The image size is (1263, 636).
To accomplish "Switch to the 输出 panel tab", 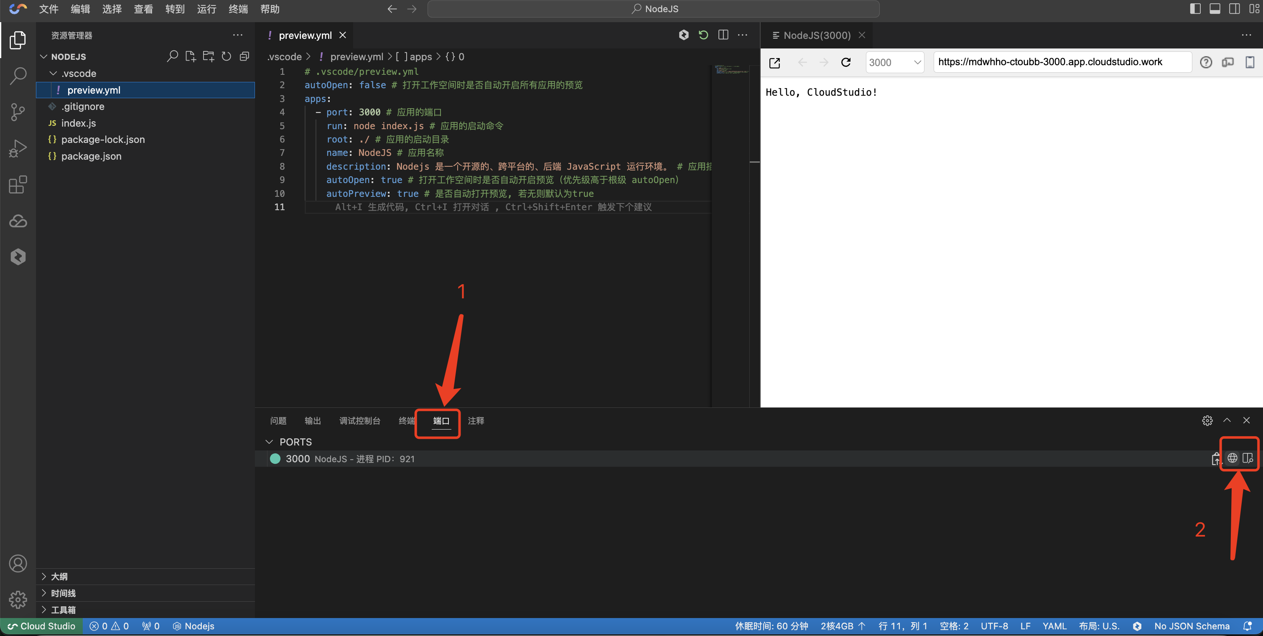I will pyautogui.click(x=312, y=421).
